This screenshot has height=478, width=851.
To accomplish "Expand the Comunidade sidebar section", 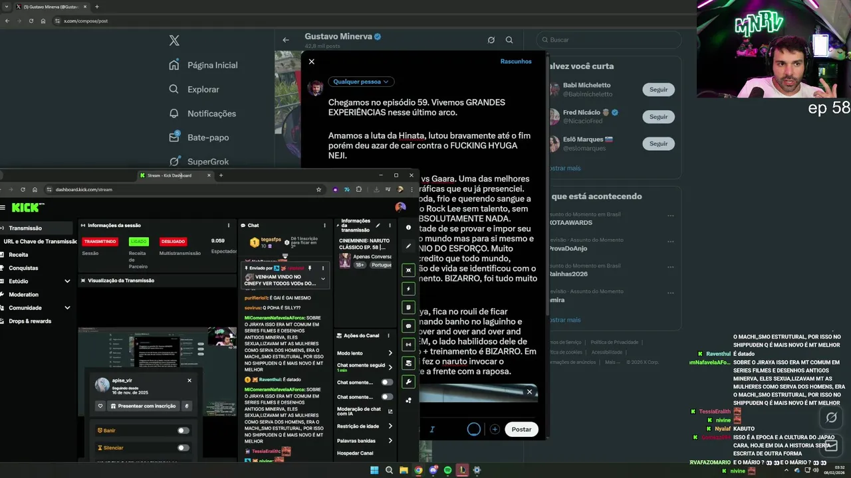I will [x=67, y=308].
